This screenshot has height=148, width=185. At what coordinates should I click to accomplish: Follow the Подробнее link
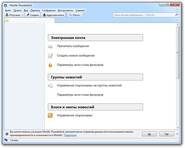(x=70, y=135)
